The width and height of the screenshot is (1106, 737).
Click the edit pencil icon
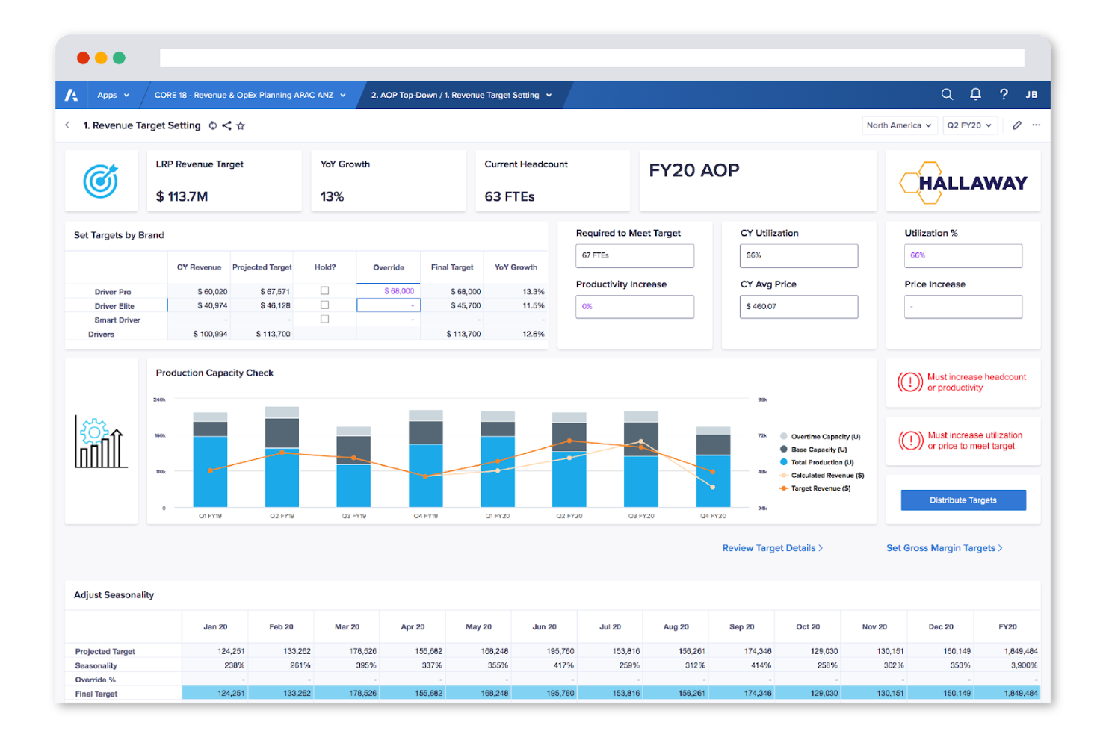[1017, 125]
